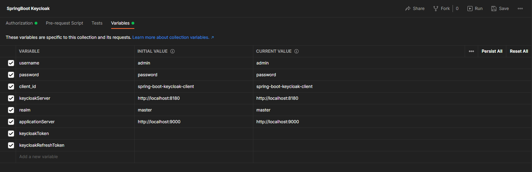The image size is (532, 172).
Task: Click empty current value of keycloakToken
Action: click(x=392, y=134)
